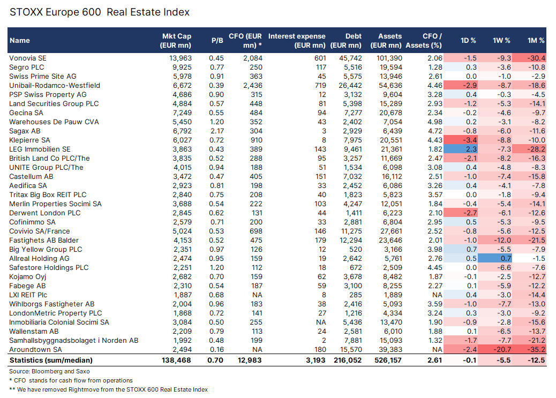Select 'Allreal Holding AG' entry

pos(39,259)
